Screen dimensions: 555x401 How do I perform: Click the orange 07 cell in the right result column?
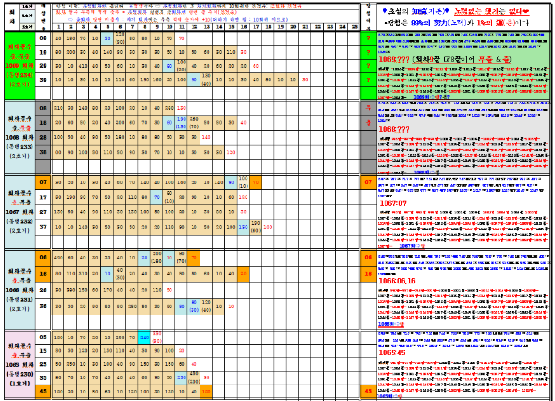(x=368, y=182)
